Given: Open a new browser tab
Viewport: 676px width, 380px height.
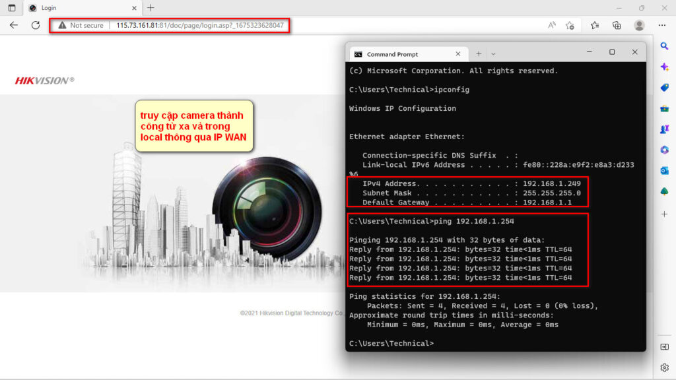Looking at the screenshot, I should (x=151, y=8).
